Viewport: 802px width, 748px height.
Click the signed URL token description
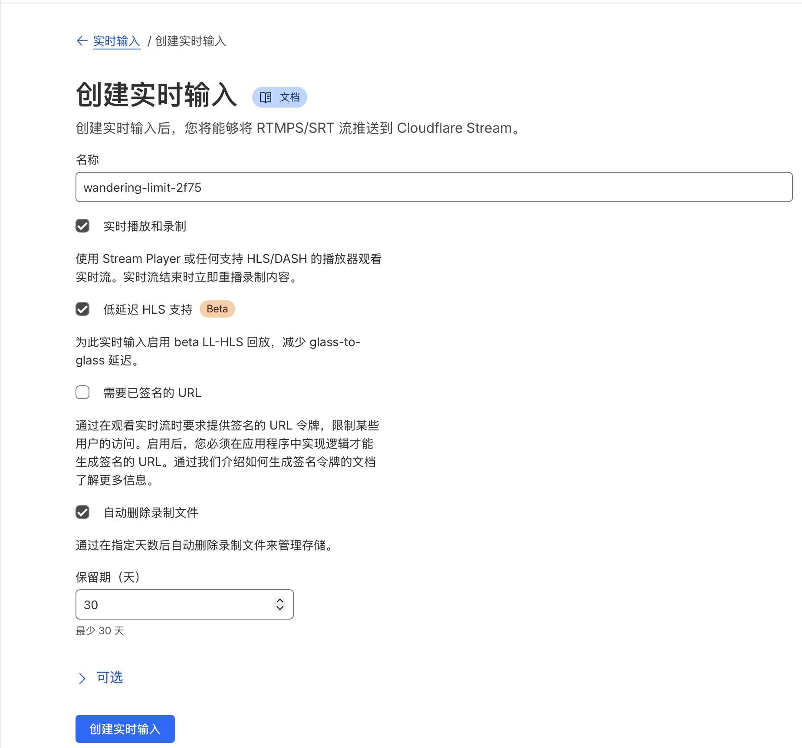pyautogui.click(x=227, y=453)
